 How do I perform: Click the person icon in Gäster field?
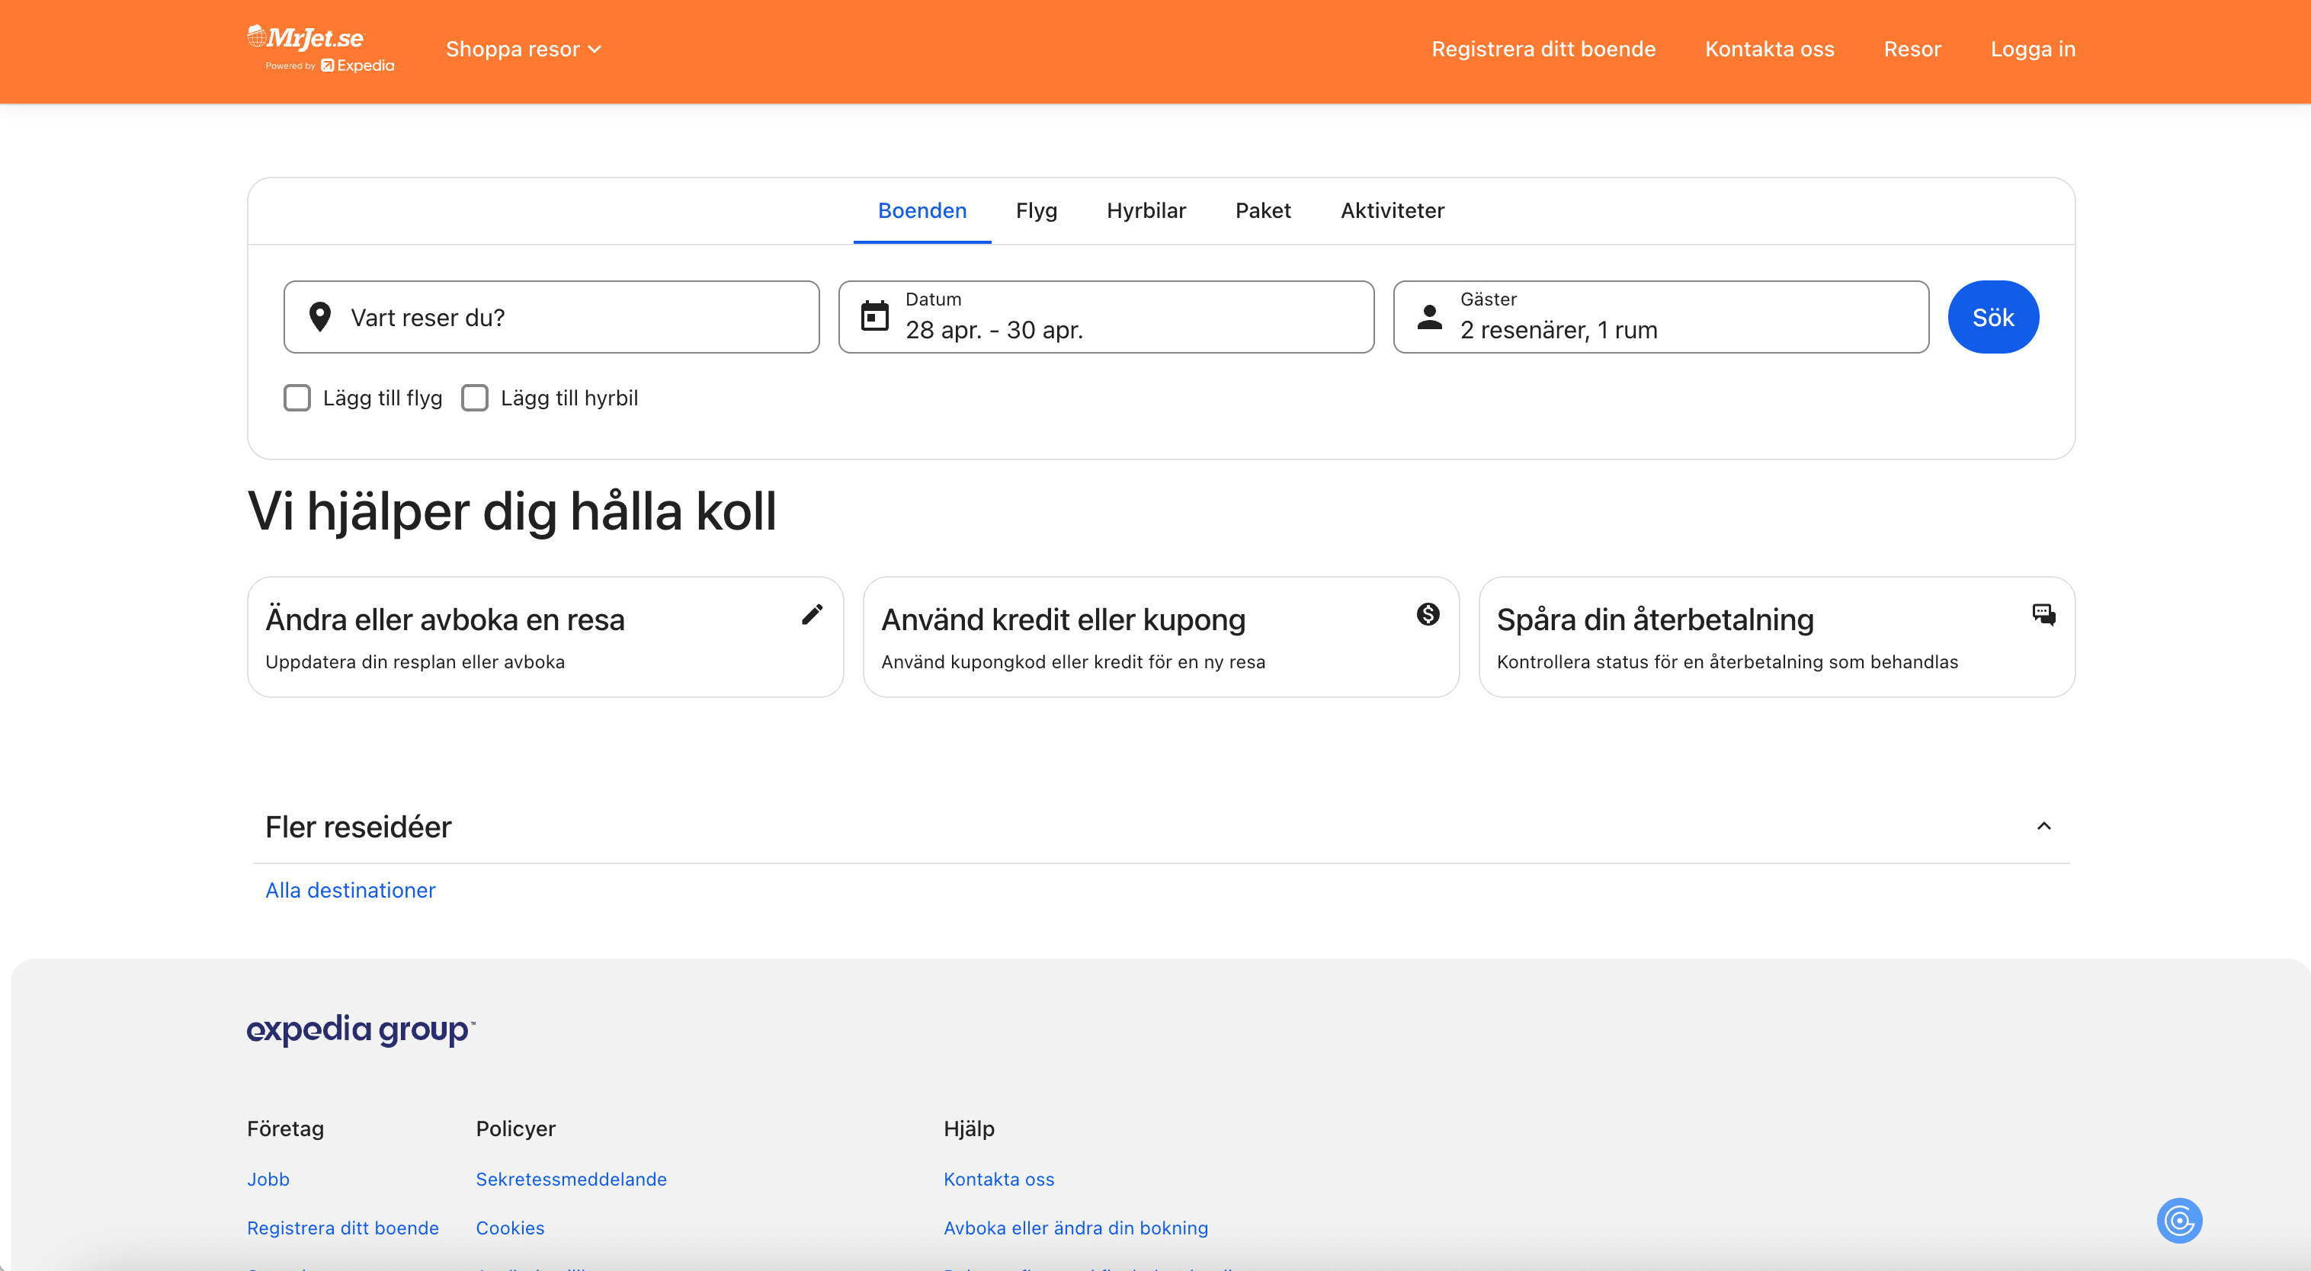pos(1429,317)
